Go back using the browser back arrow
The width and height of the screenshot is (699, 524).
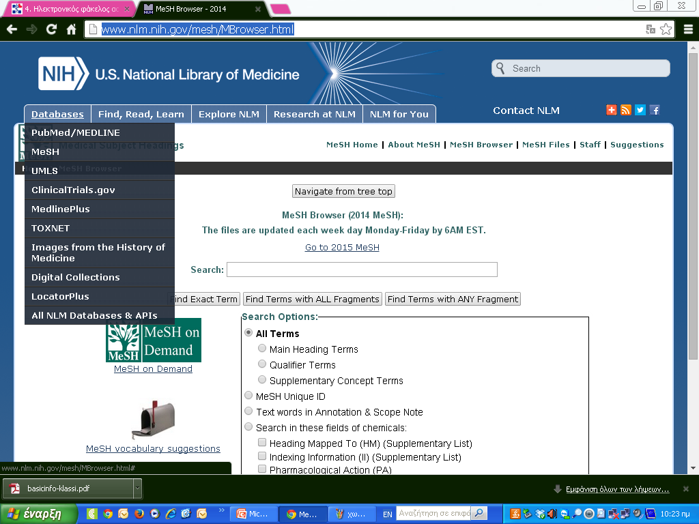pos(12,29)
